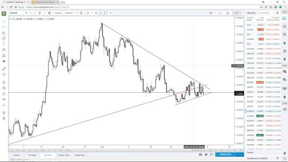Open the hotlists flame sidebar icon
Image resolution: width=288 pixels, height=162 pixels.
284,43
